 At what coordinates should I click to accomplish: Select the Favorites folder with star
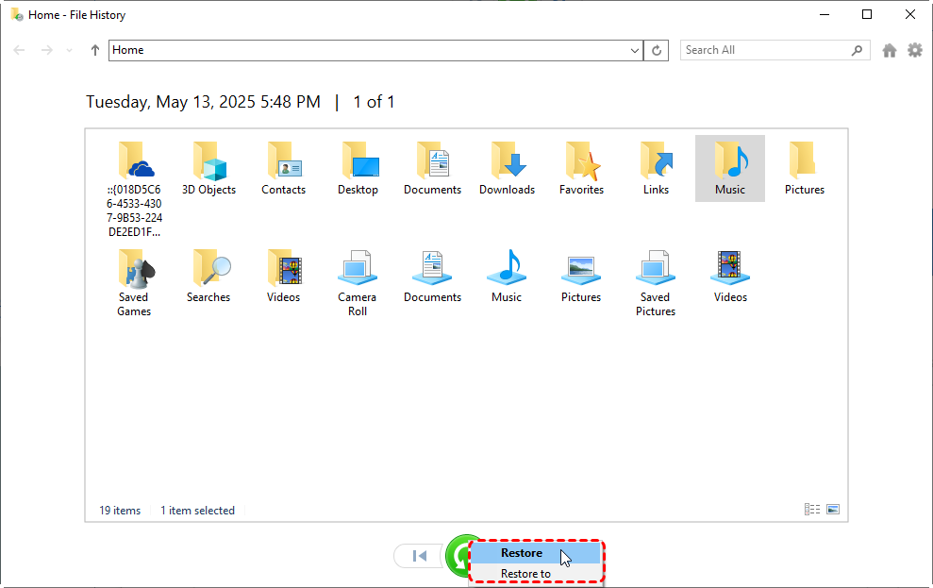point(581,161)
